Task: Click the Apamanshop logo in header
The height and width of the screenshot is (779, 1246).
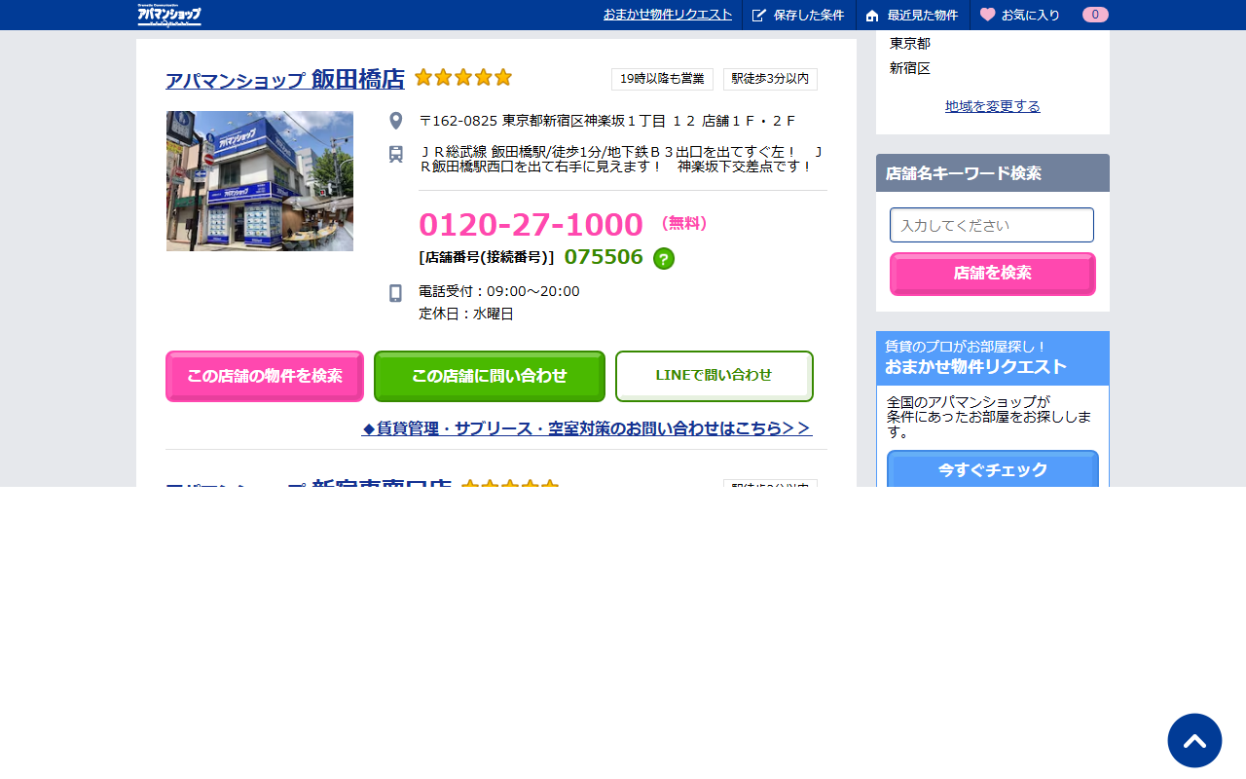Action: tap(169, 15)
